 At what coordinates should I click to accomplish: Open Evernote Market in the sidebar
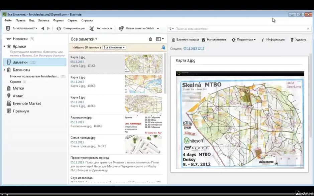pyautogui.click(x=24, y=104)
